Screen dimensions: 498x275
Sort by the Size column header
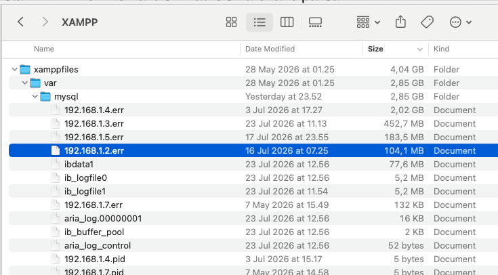[375, 49]
